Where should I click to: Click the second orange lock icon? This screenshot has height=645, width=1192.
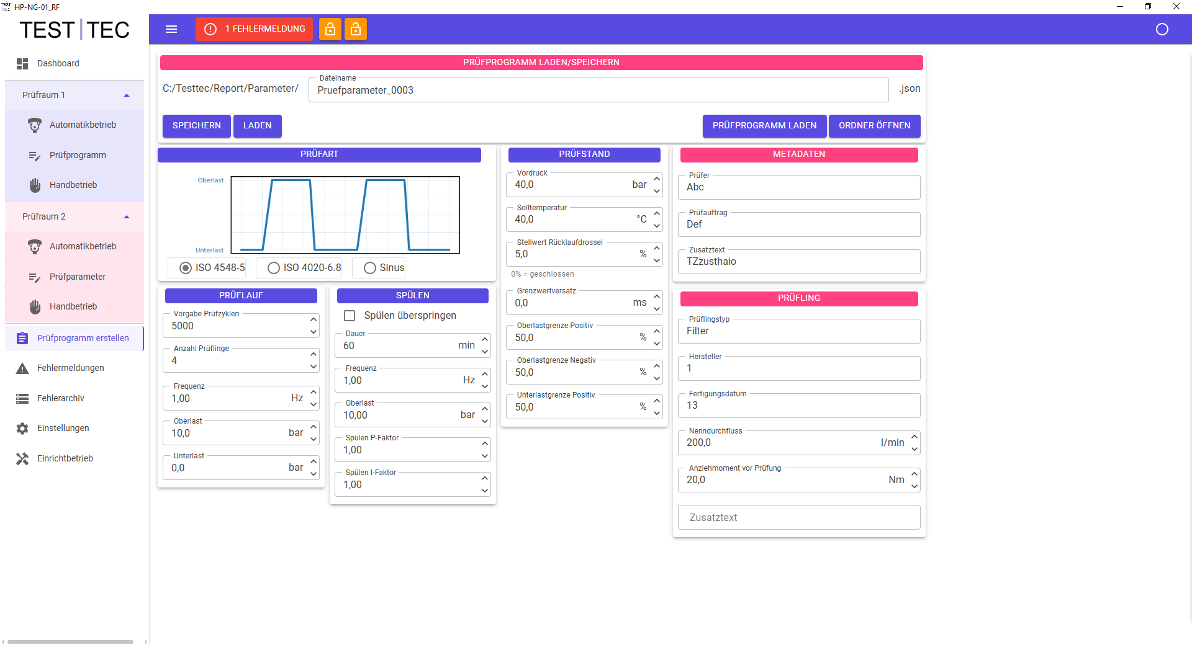click(x=356, y=29)
